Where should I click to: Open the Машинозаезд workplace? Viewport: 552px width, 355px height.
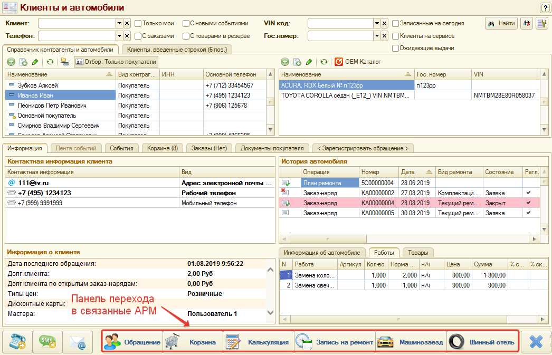tap(411, 342)
